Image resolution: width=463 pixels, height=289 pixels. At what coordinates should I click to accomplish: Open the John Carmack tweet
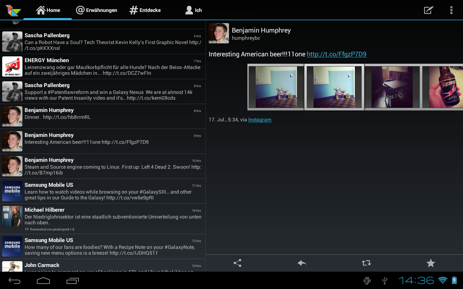103,266
